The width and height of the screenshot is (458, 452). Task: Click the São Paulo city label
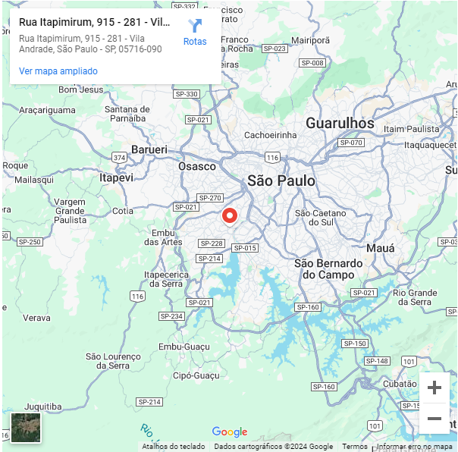tap(281, 180)
